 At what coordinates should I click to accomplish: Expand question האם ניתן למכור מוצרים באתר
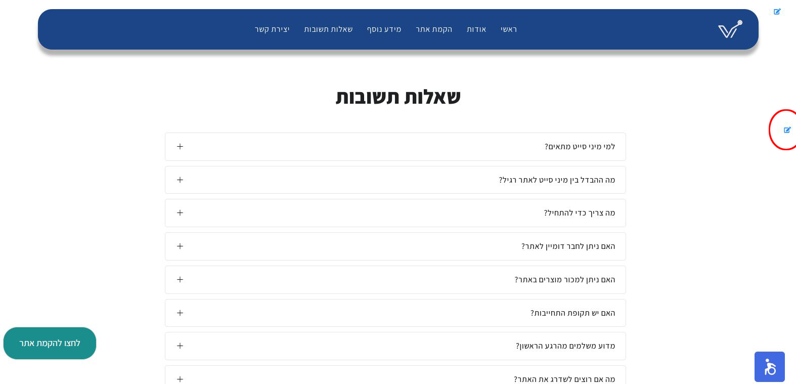pyautogui.click(x=395, y=280)
